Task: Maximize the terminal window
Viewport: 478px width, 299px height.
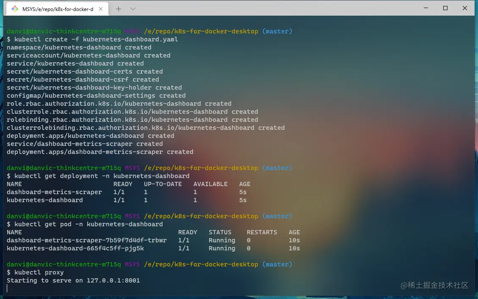Action: [445, 8]
